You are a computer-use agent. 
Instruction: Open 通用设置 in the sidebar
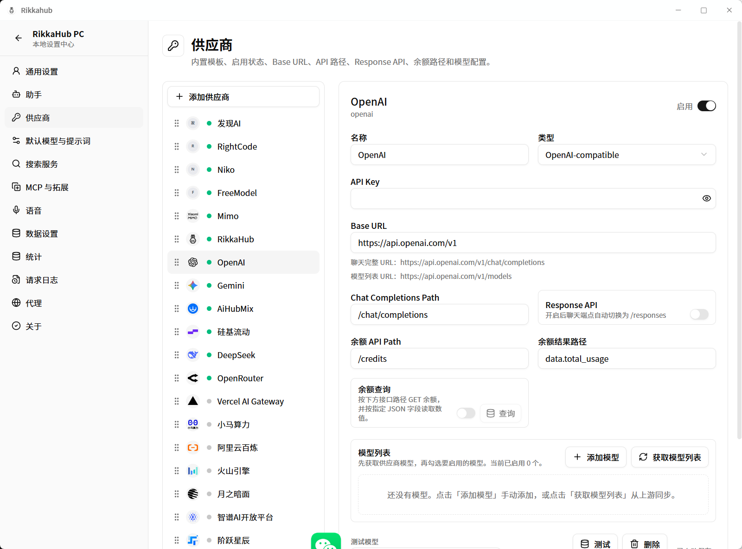[74, 71]
